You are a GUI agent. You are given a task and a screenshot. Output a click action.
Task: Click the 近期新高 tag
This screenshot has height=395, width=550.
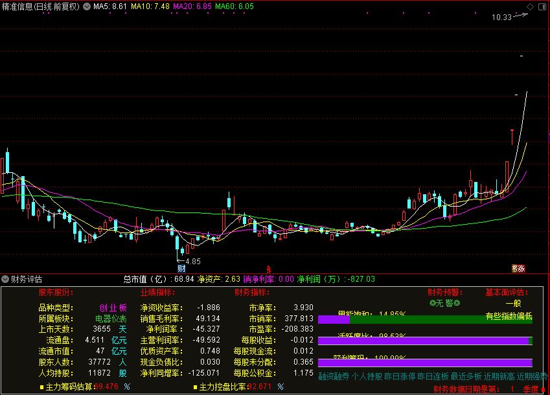click(x=499, y=376)
